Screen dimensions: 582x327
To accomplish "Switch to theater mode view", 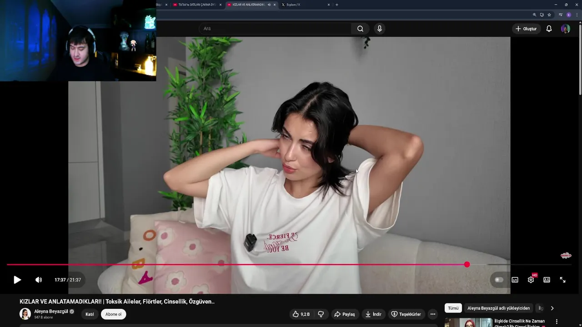I will [547, 280].
